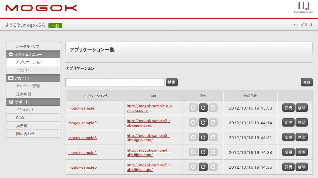Click the ID card icon beside アカウント
The height and width of the screenshot is (178, 318).
coord(11,78)
